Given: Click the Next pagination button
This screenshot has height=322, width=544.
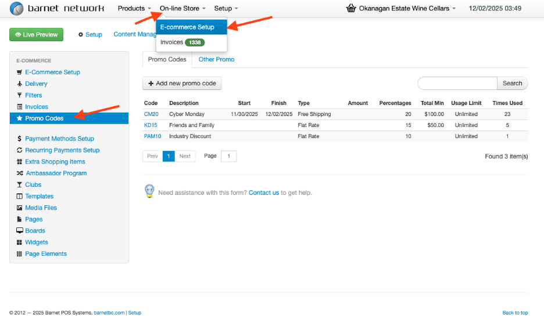Looking at the screenshot, I should click(x=185, y=156).
